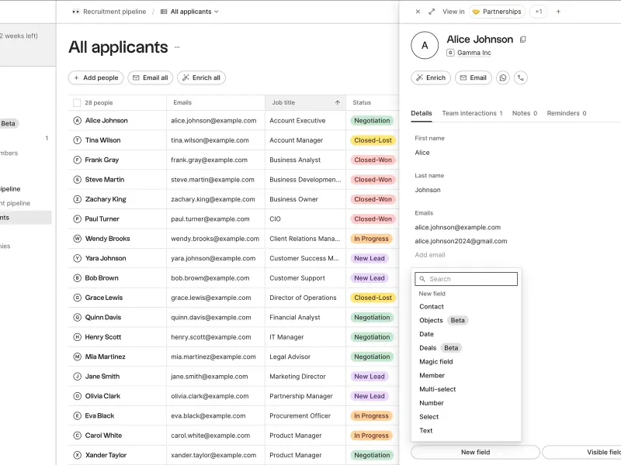Click Enrich button in Alice's panel
This screenshot has width=621, height=465.
431,78
